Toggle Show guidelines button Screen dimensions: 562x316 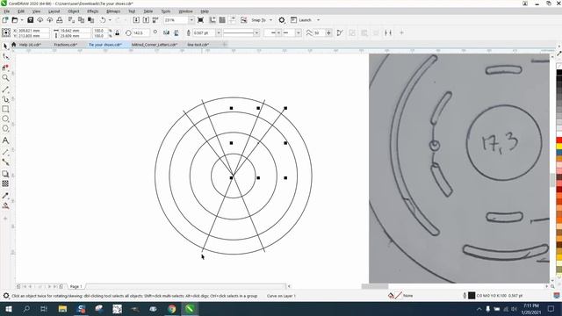[x=232, y=20]
